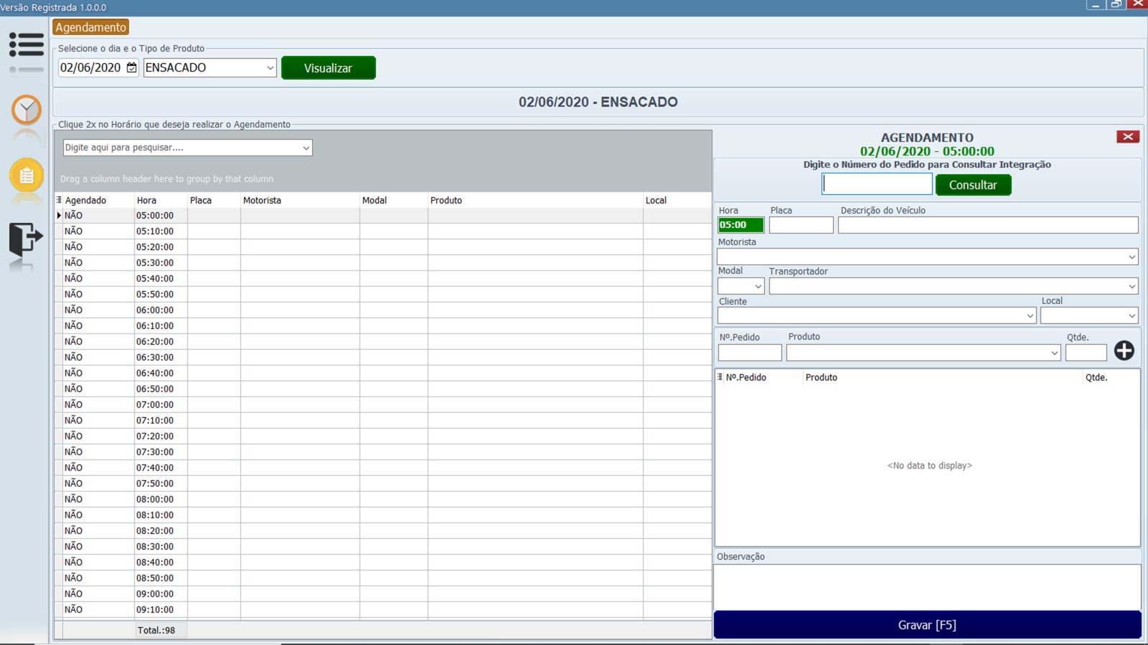The height and width of the screenshot is (645, 1148).
Task: Open the Transportador dropdown list
Action: point(1131,287)
